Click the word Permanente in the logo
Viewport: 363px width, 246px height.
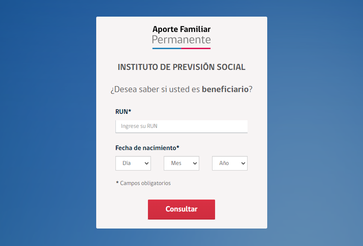(181, 40)
